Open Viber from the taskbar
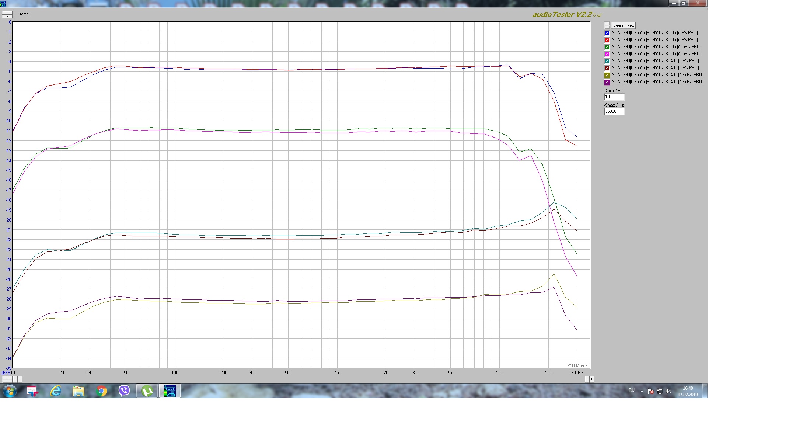 pyautogui.click(x=124, y=391)
